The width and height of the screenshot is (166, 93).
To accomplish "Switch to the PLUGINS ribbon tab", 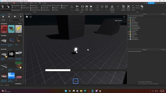I will pos(44,3).
